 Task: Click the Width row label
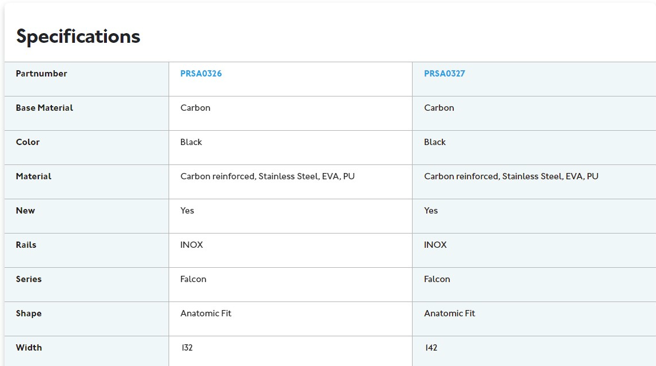pos(29,348)
